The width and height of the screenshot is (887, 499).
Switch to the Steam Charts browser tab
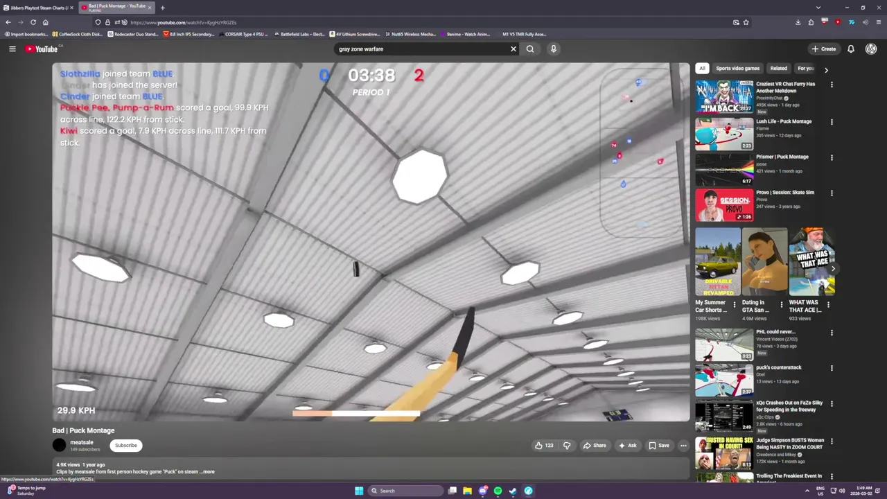click(x=38, y=8)
